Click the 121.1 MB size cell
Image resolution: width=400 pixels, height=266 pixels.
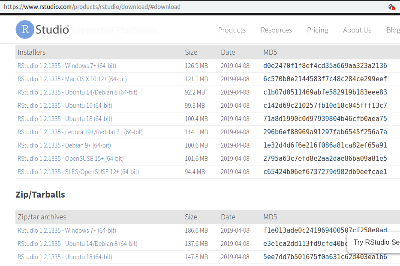click(x=196, y=79)
